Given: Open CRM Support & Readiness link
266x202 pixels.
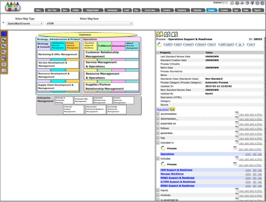Looking at the screenshot, I should [x=176, y=170].
